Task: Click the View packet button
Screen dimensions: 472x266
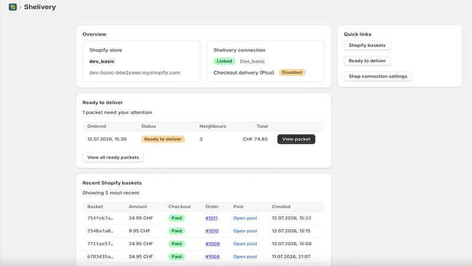Action: 296,139
